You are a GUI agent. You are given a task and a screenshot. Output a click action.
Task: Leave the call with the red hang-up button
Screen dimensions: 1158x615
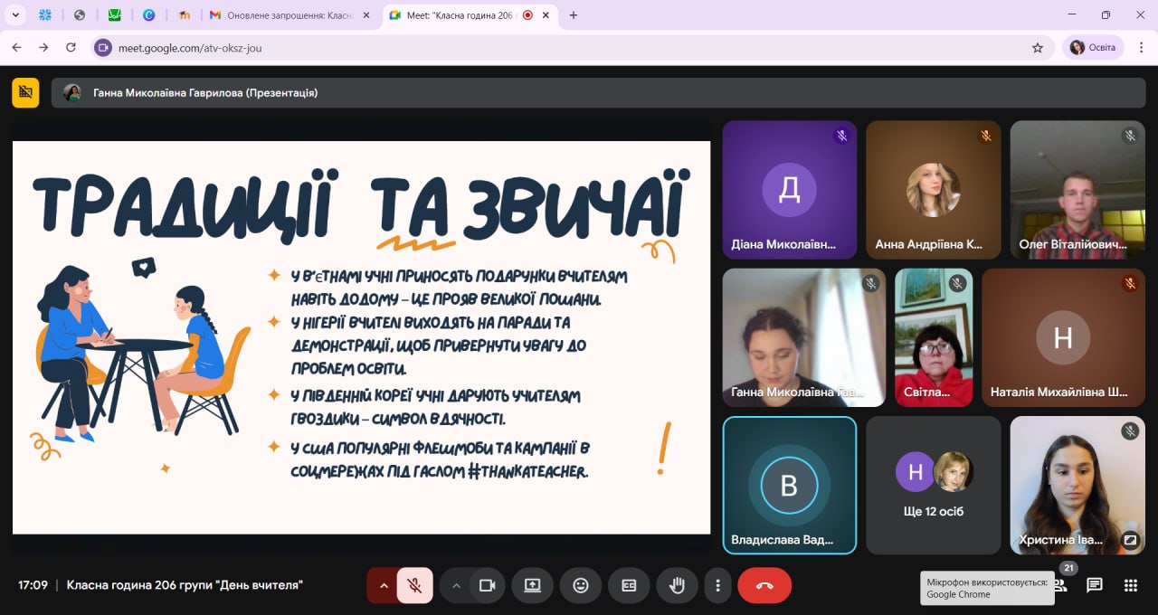click(x=764, y=585)
